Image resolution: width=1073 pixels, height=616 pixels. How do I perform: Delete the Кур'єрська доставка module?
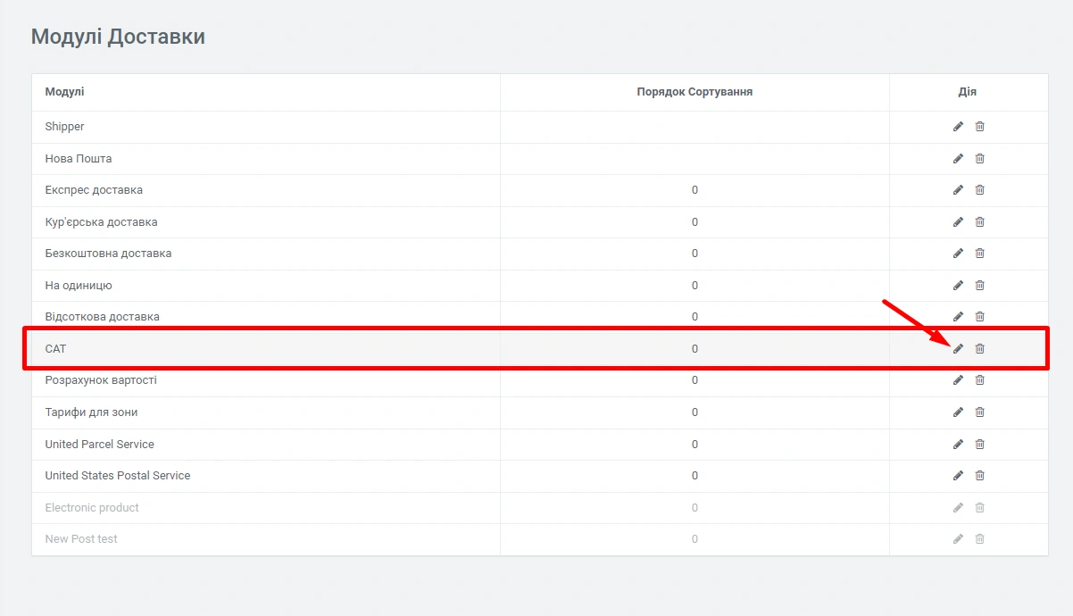tap(979, 222)
